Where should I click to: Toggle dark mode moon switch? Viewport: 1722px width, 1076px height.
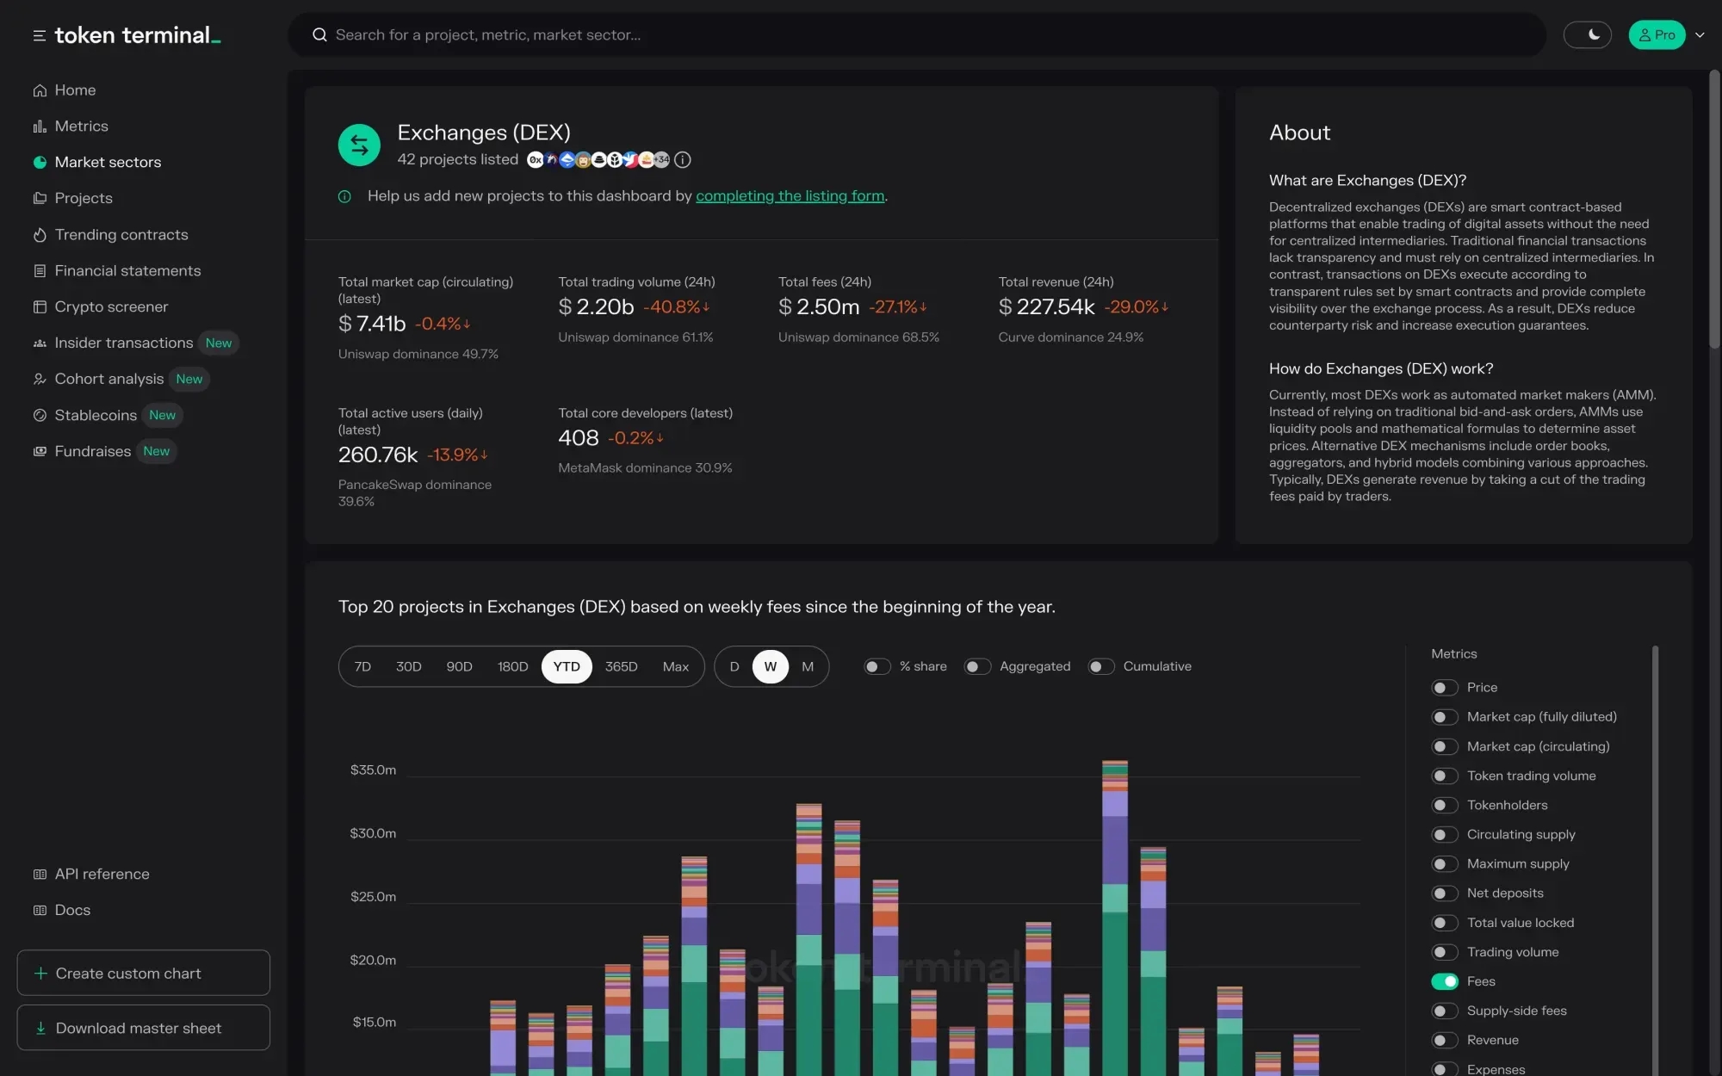point(1587,35)
